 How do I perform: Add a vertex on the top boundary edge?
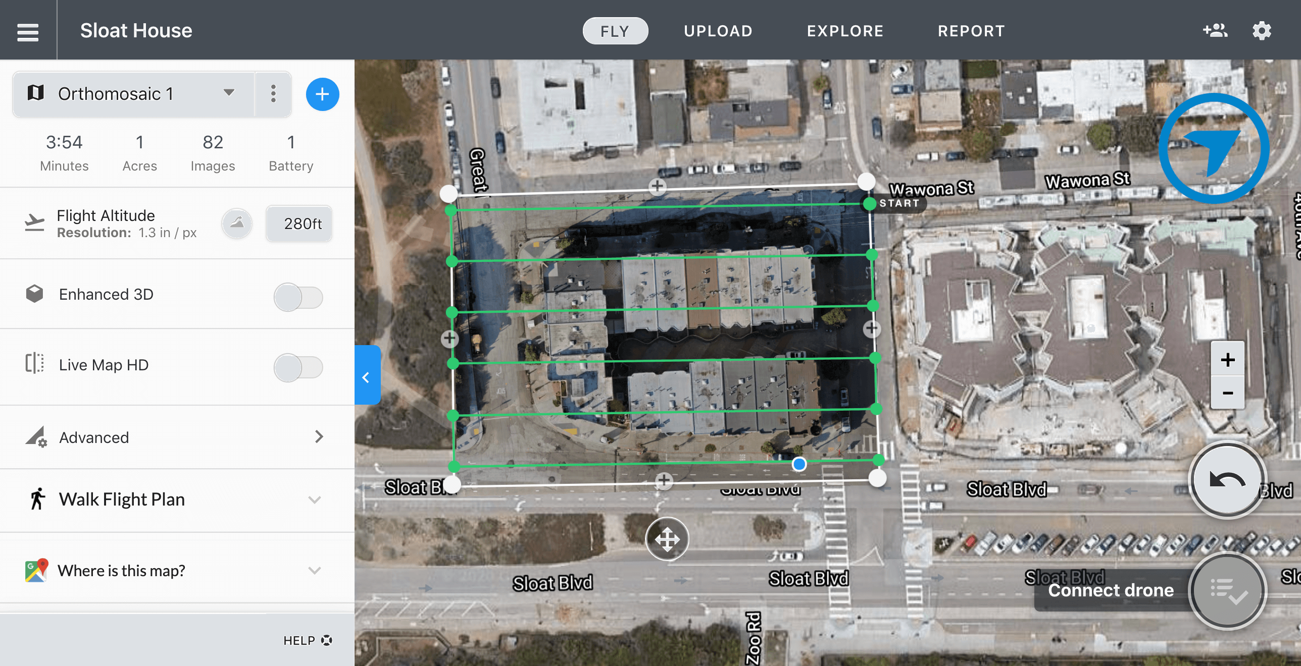click(657, 186)
